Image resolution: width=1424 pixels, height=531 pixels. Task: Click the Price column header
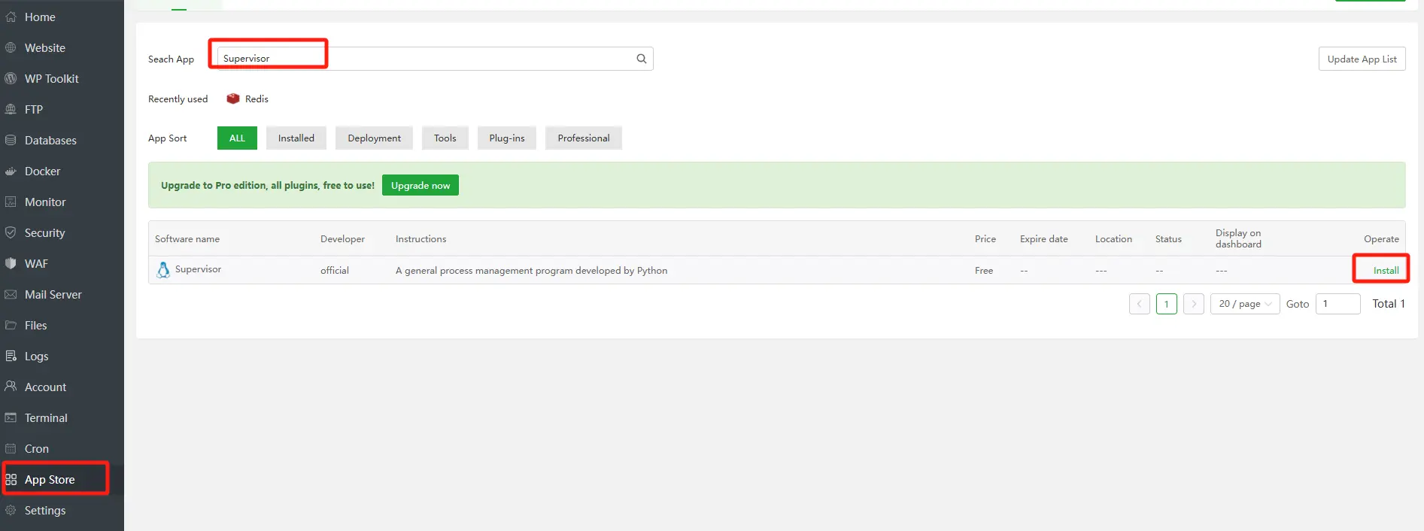coord(985,239)
